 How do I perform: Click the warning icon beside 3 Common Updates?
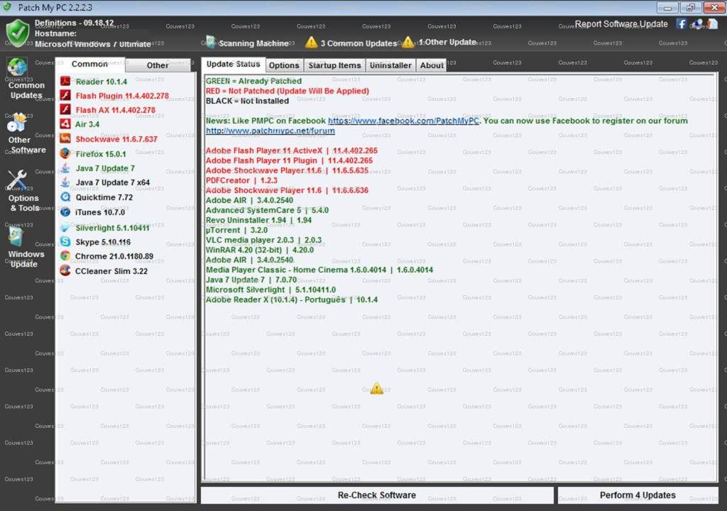[x=311, y=43]
